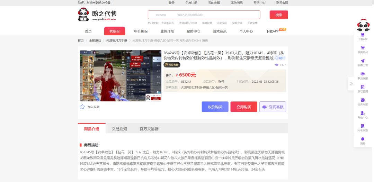Click the listing time 2023-05-25 12:05:36

click(x=265, y=81)
